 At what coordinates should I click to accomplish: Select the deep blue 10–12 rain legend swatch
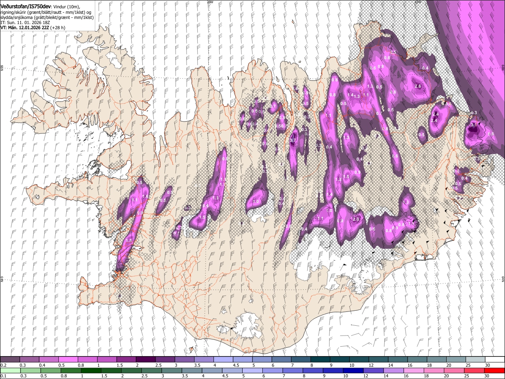coord(353,370)
